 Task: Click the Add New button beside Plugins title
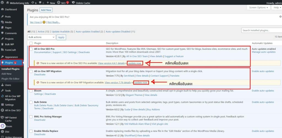click(x=46, y=10)
